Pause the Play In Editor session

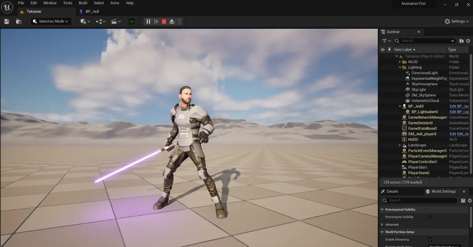click(x=148, y=21)
